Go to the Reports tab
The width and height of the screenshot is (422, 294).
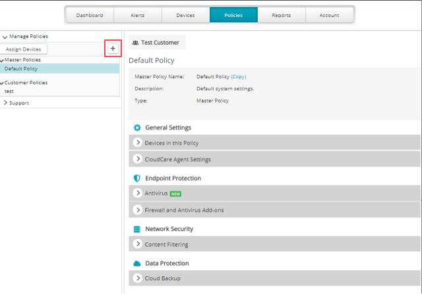[281, 14]
